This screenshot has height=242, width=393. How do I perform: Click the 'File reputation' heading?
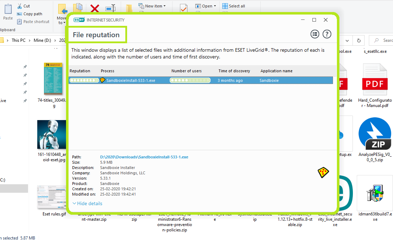[x=96, y=35]
